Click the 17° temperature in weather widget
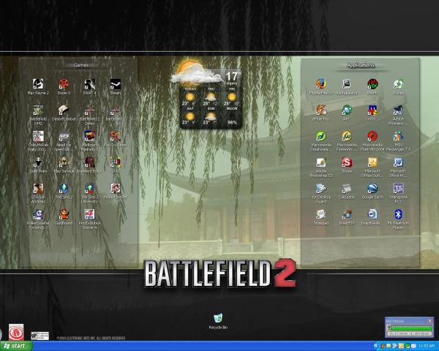The height and width of the screenshot is (351, 439). 233,76
